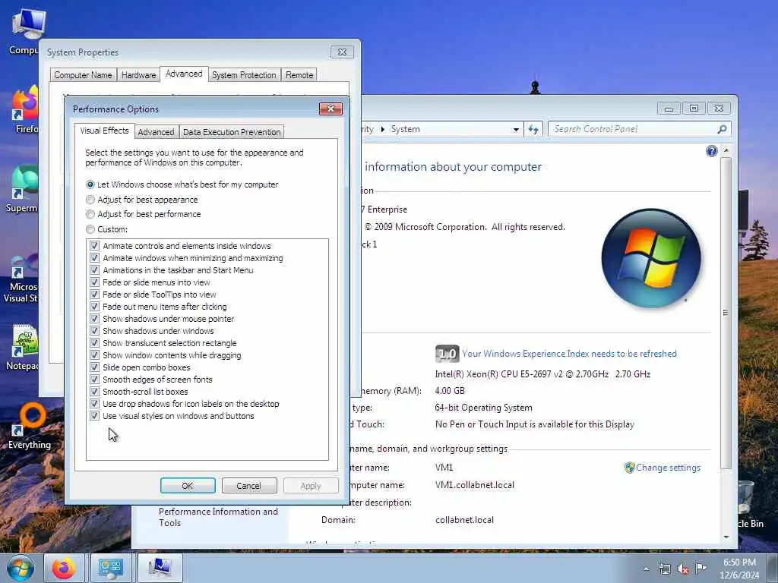This screenshot has height=583, width=778.
Task: Open the Start menu orb
Action: click(21, 568)
